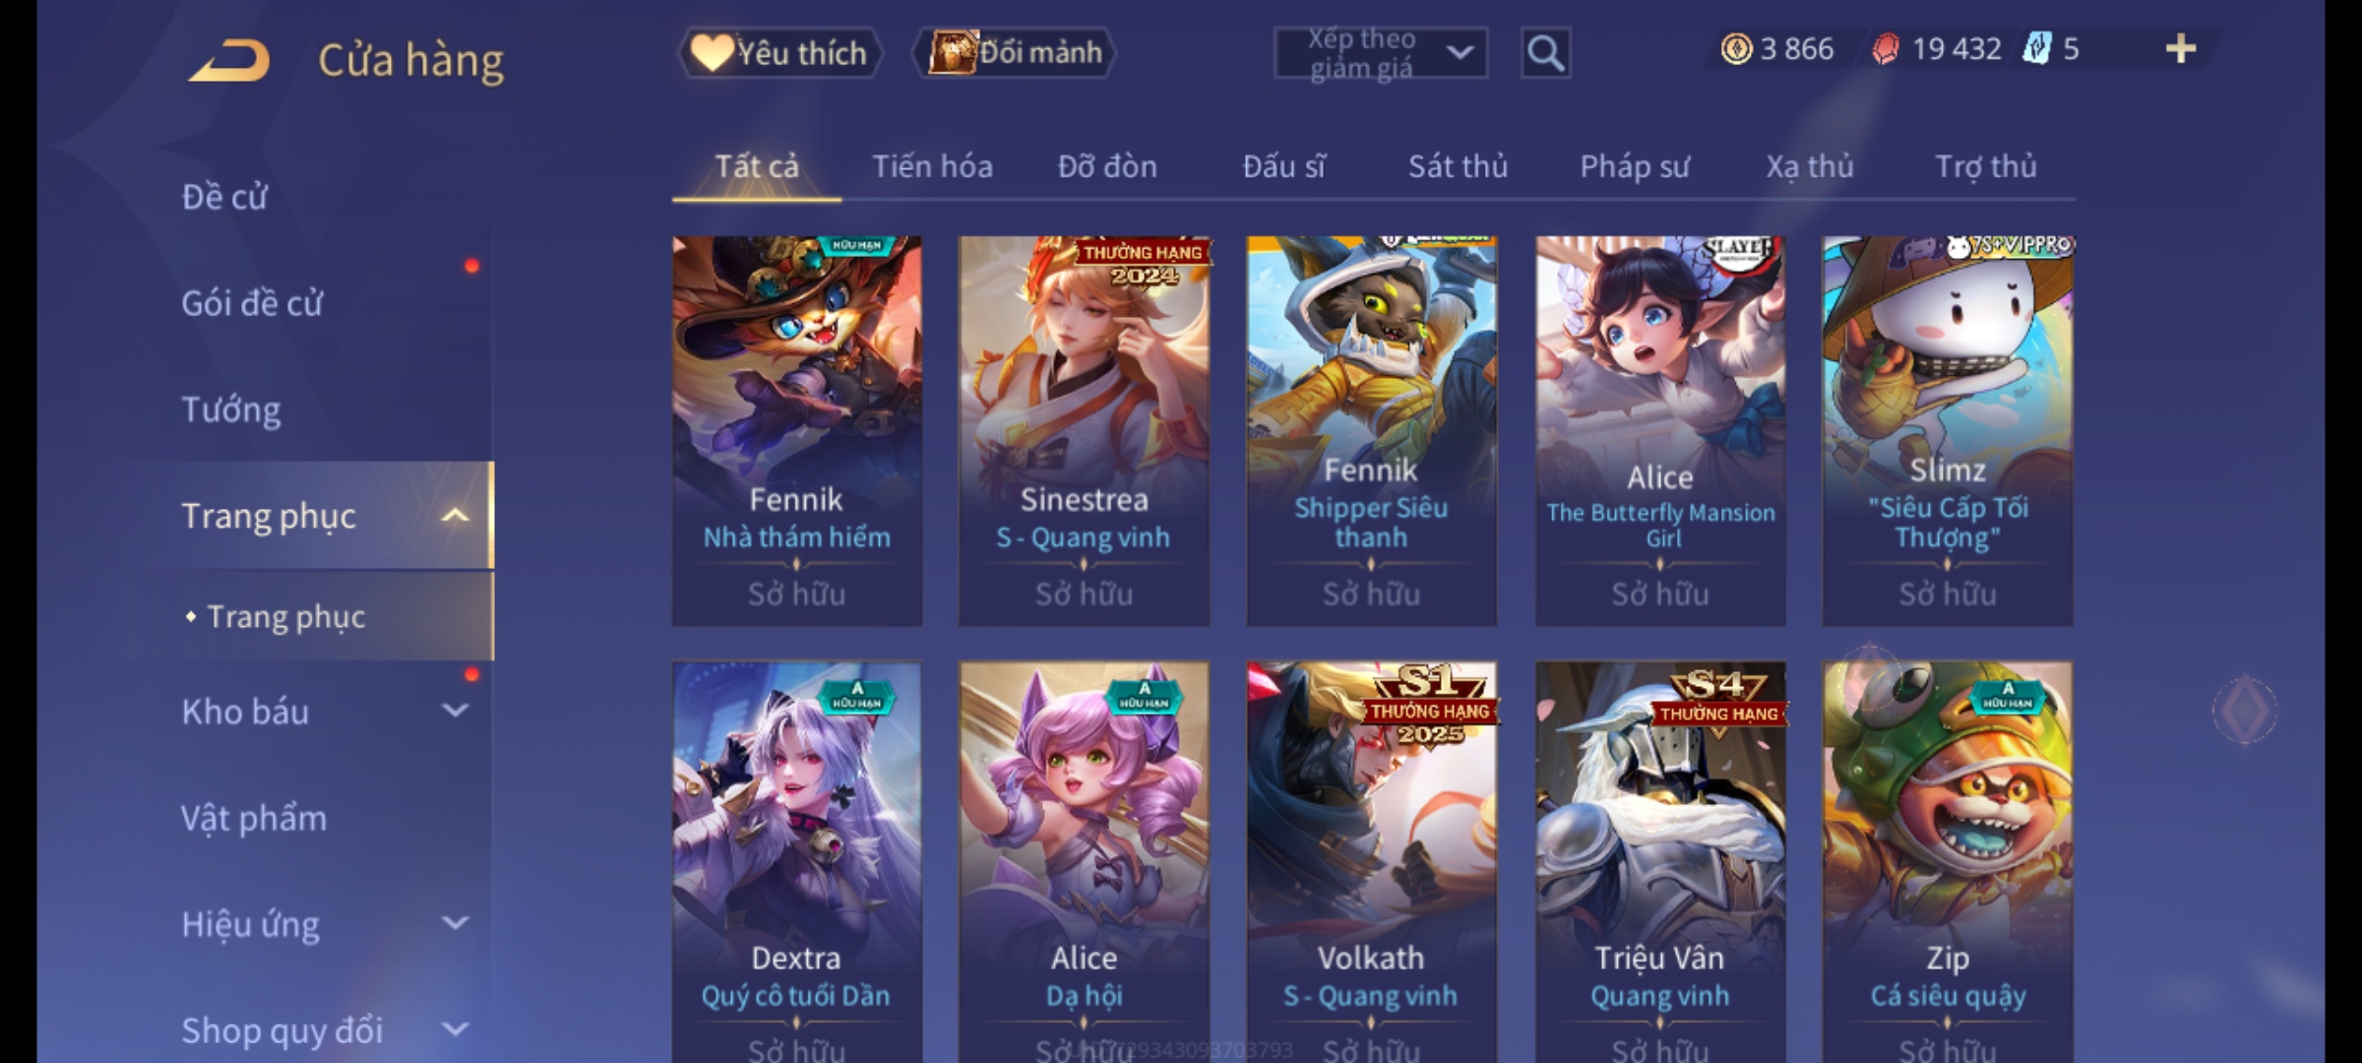This screenshot has width=2362, height=1063.
Task: Tap the chest icon on Đổi mảnh
Action: (952, 52)
